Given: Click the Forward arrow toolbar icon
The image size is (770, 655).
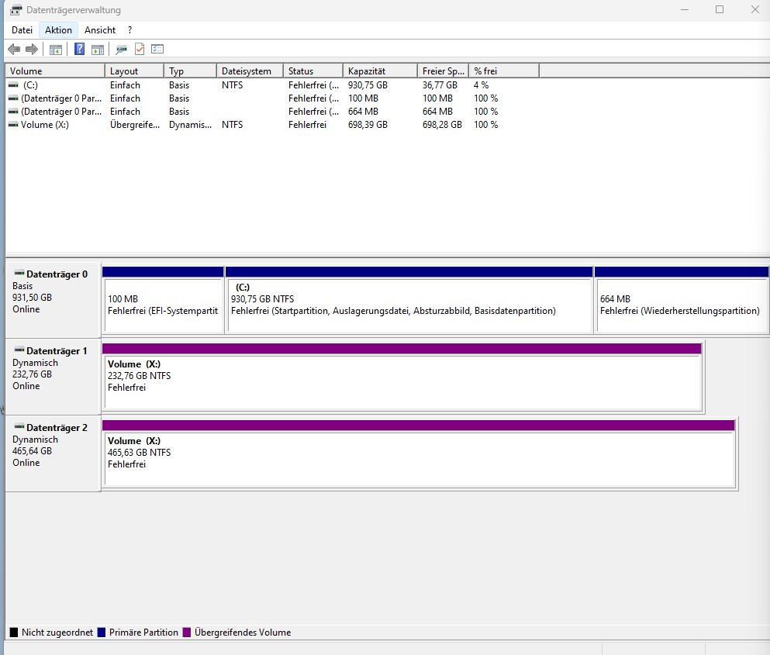Looking at the screenshot, I should pyautogui.click(x=32, y=49).
